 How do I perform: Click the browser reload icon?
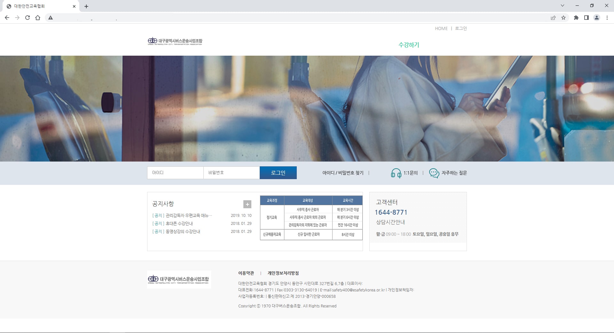(28, 18)
